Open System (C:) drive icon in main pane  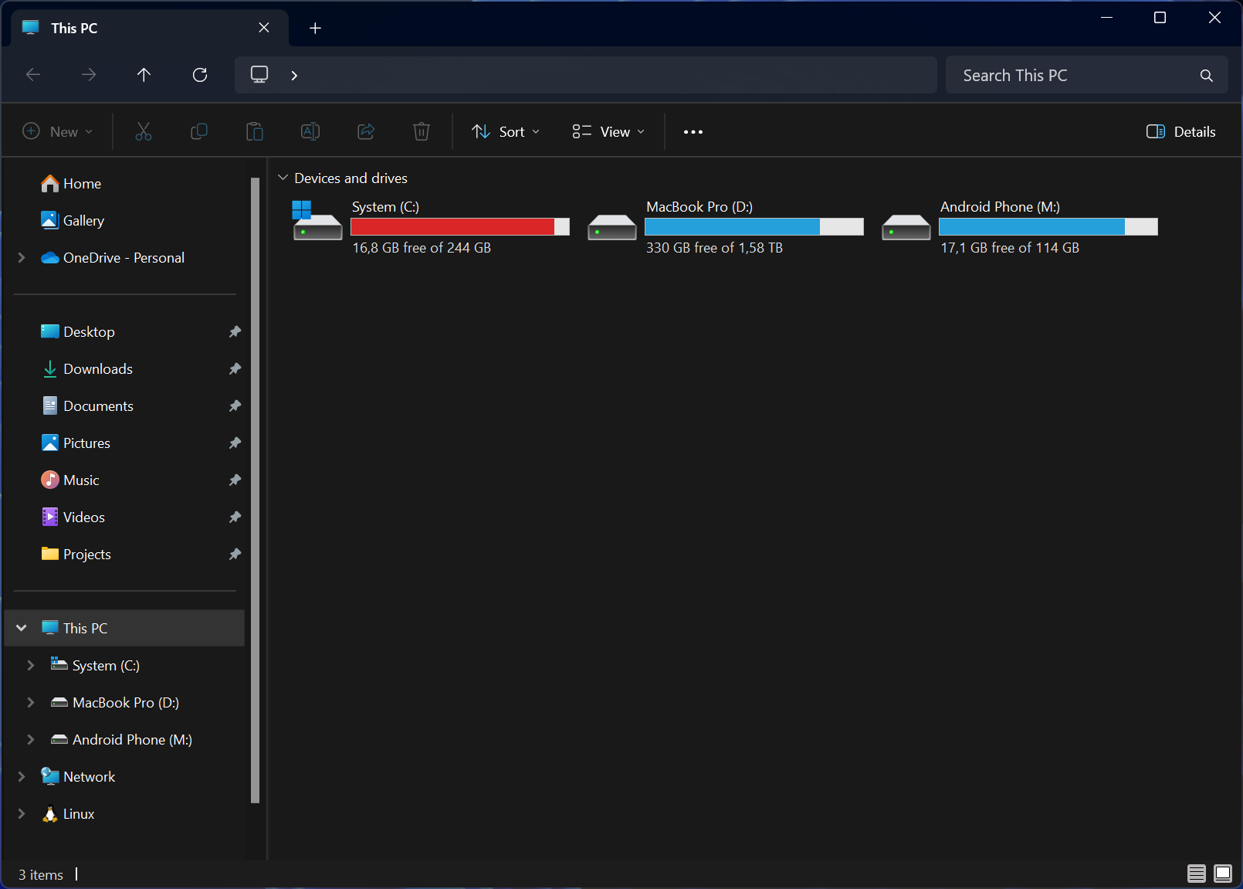click(317, 221)
